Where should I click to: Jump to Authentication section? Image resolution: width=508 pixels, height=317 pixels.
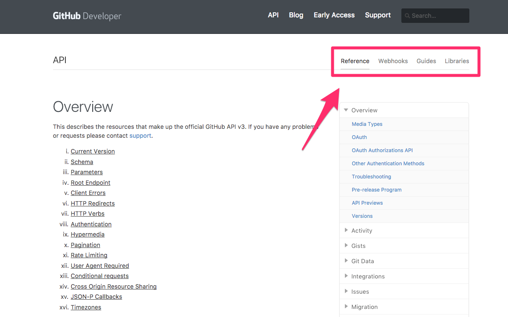pos(91,224)
